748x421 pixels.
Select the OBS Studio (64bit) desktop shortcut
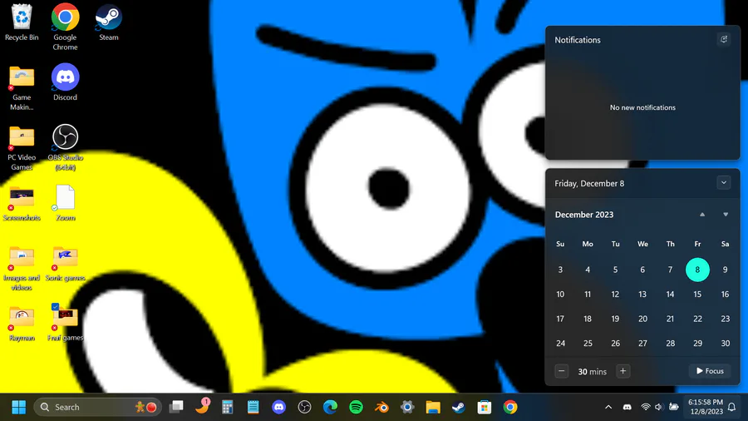coord(66,147)
